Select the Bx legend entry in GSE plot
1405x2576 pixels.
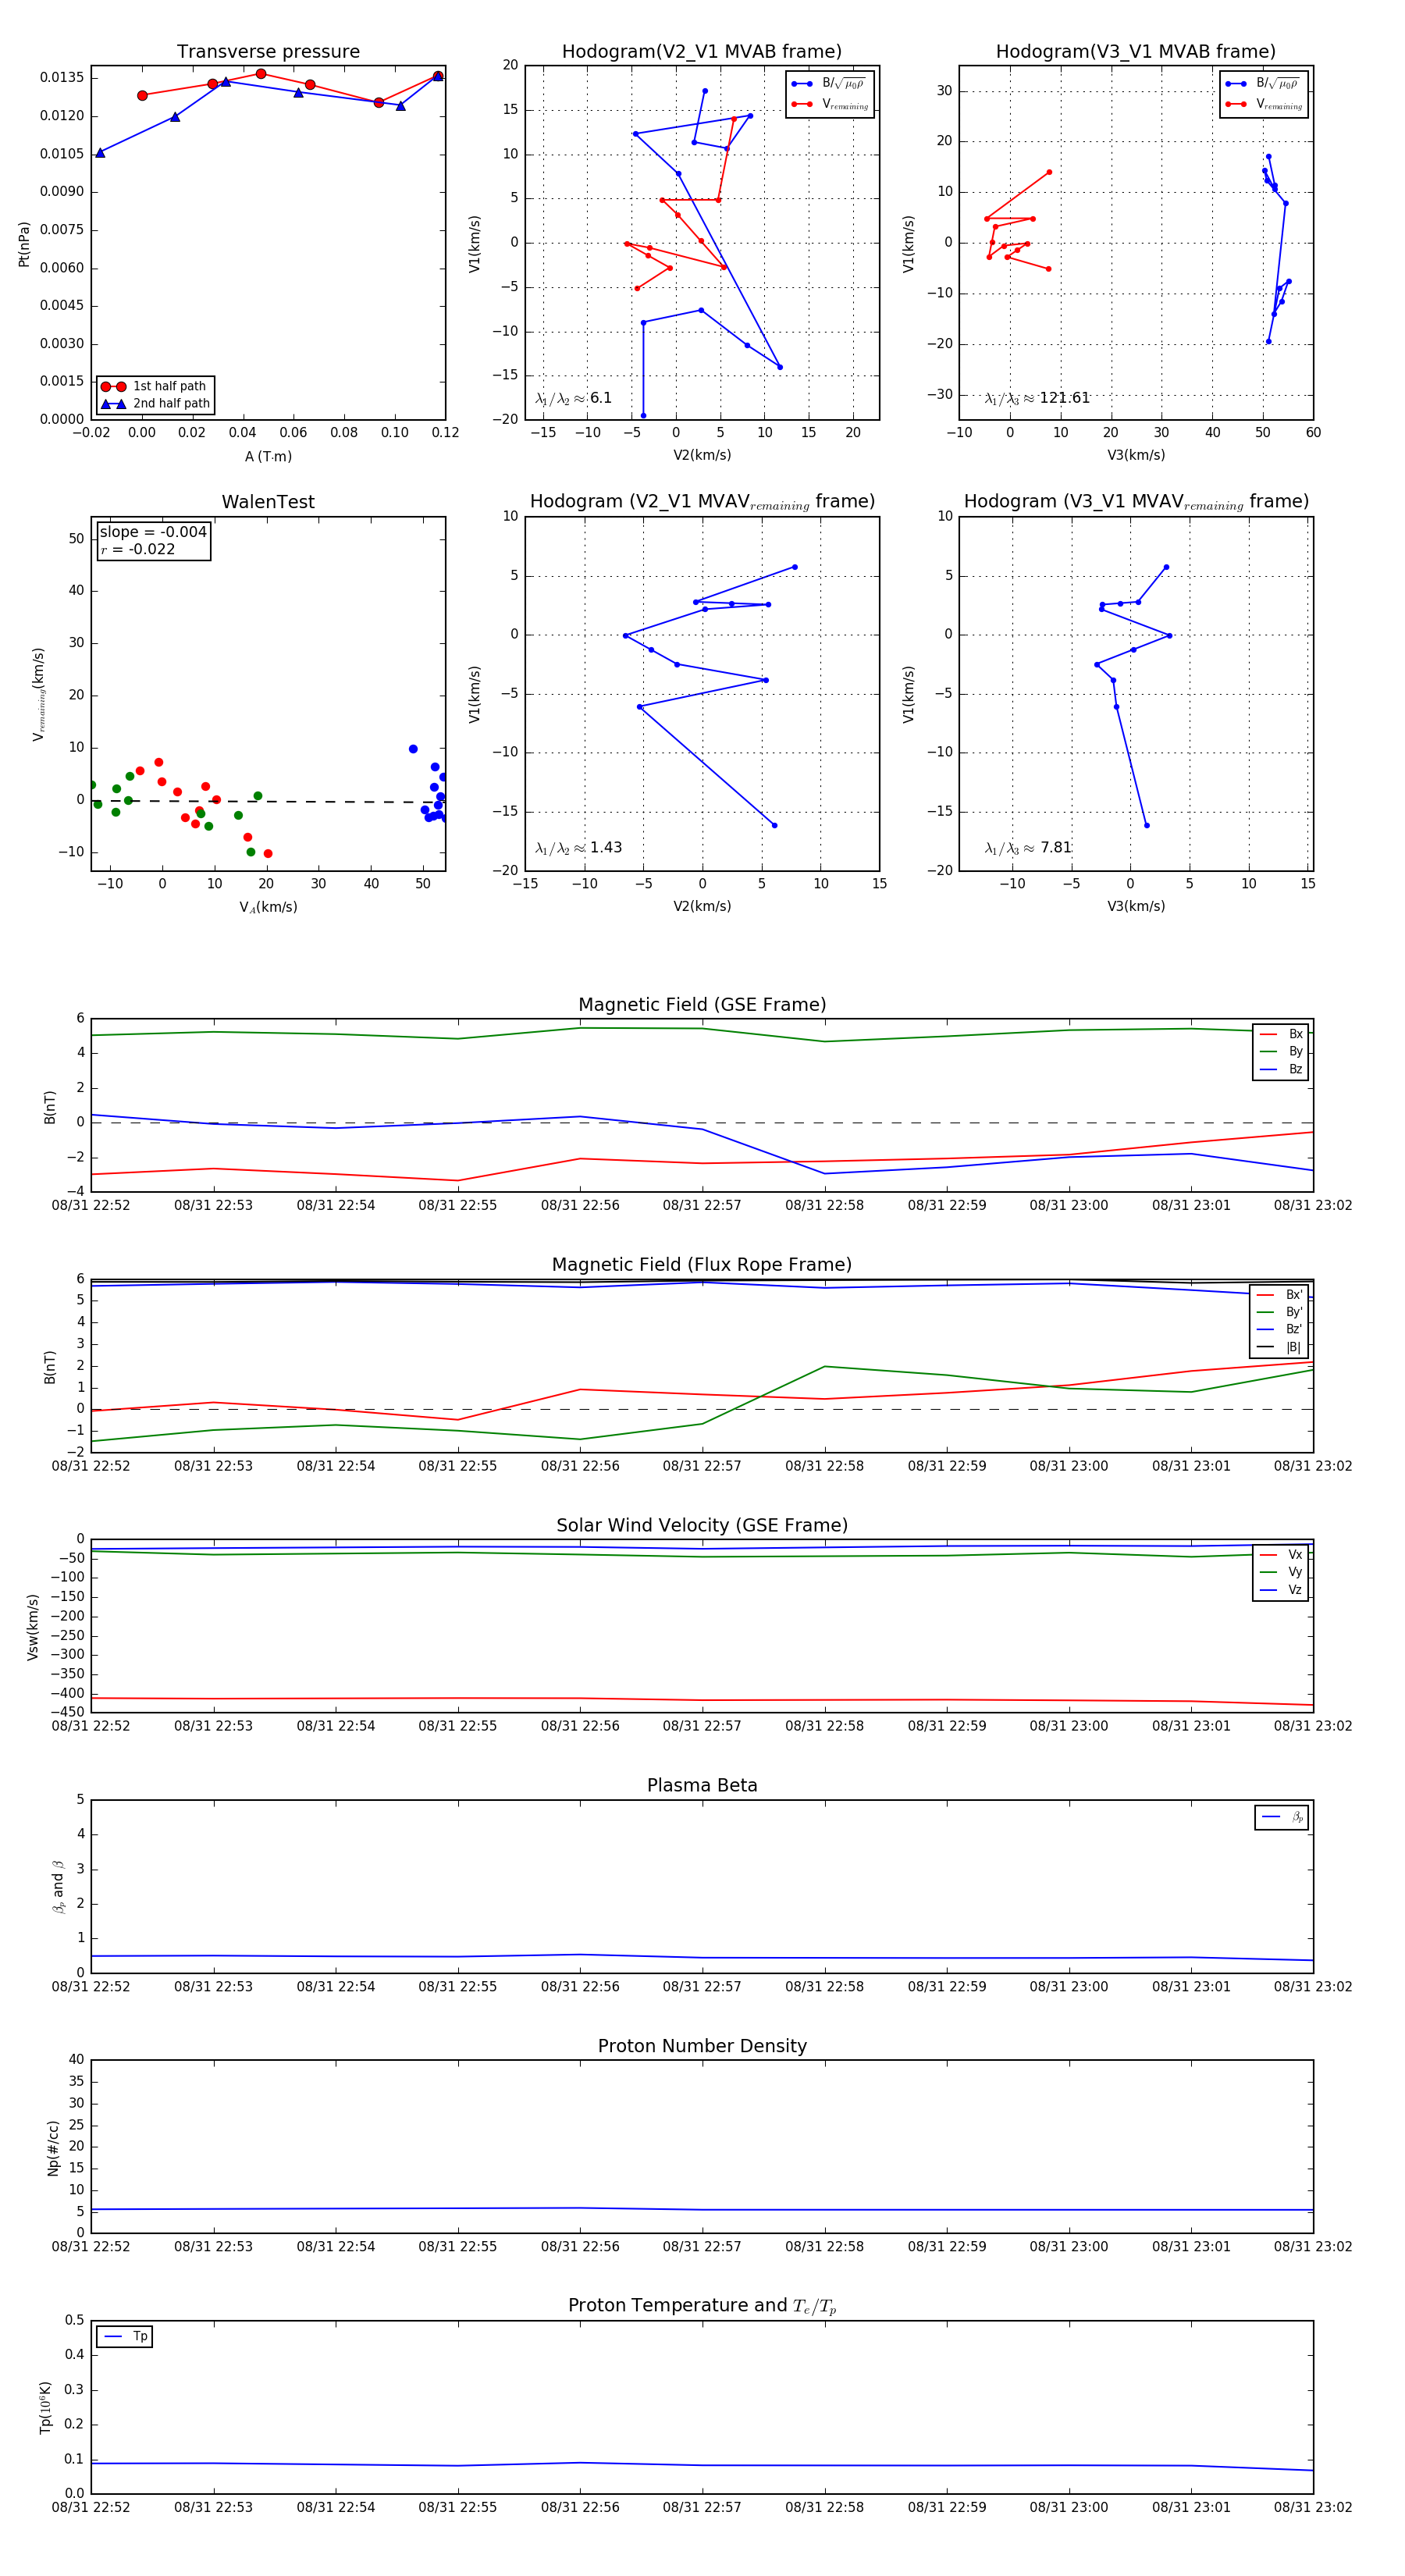pos(1281,1034)
